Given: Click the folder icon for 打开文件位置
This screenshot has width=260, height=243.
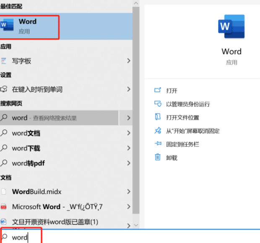Looking at the screenshot, I should 158,116.
